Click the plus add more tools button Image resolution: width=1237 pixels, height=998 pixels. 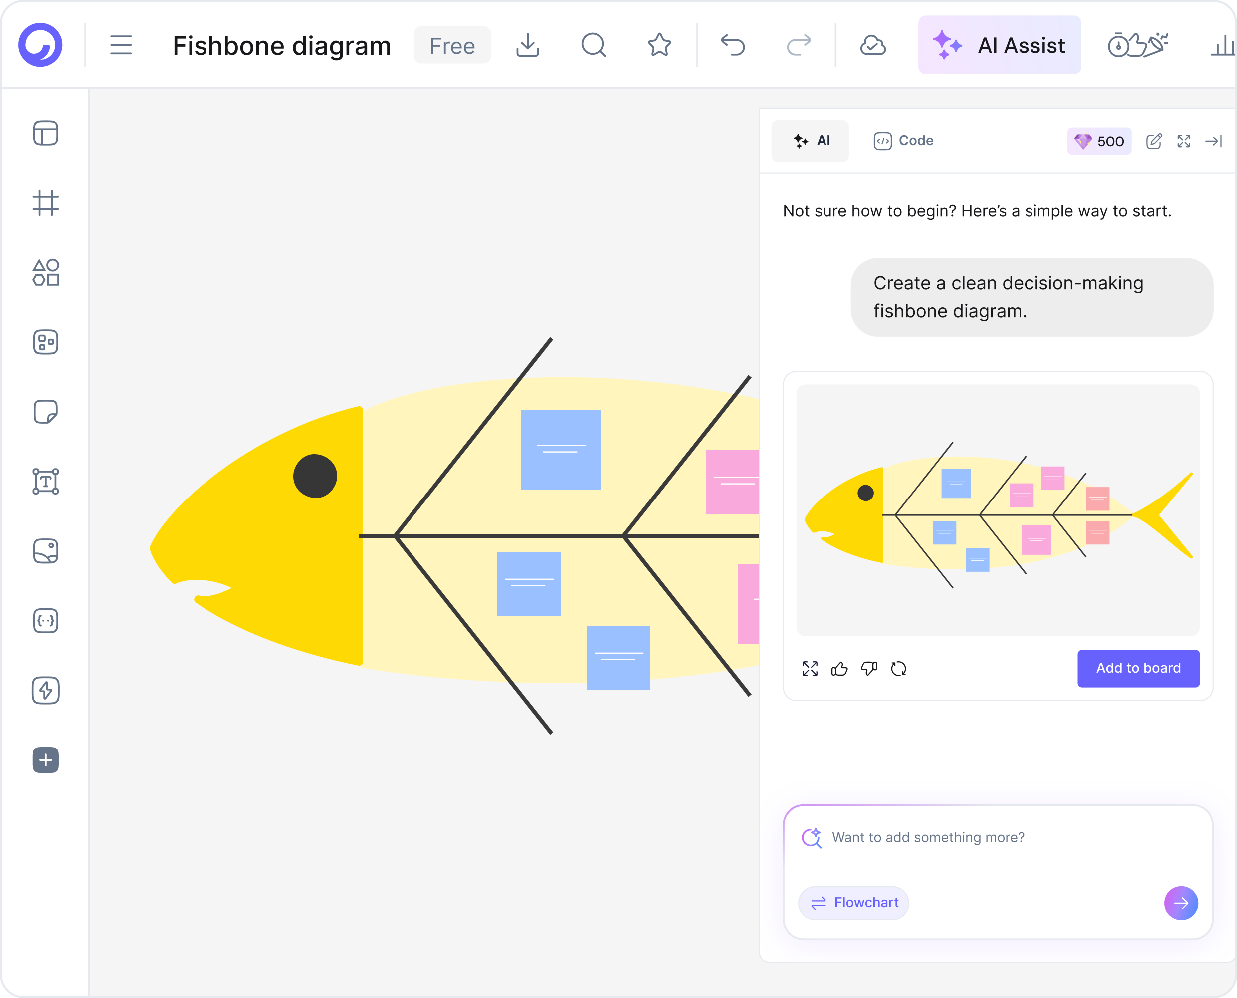coord(46,760)
